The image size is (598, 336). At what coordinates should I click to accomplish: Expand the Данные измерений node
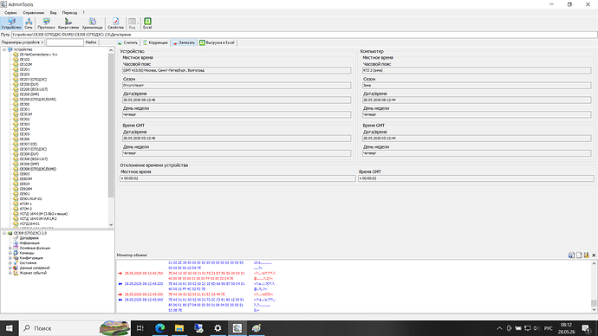pos(10,268)
